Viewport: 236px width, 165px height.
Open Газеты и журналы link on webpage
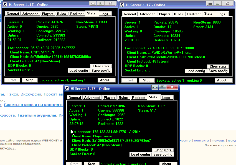pyautogui.click(x=37, y=115)
